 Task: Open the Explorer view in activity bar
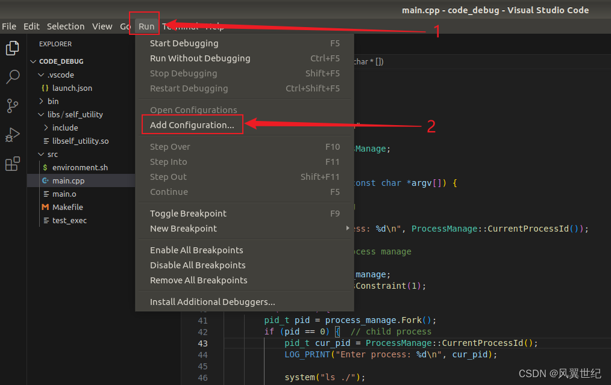point(13,48)
